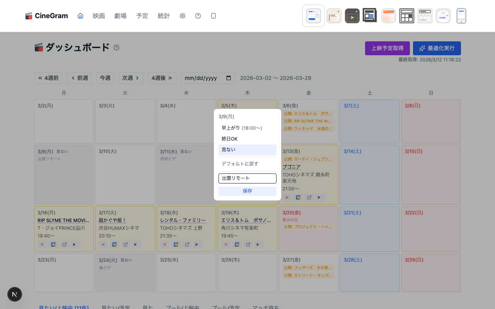
Task: Click the home icon in navbar
Action: point(80,16)
